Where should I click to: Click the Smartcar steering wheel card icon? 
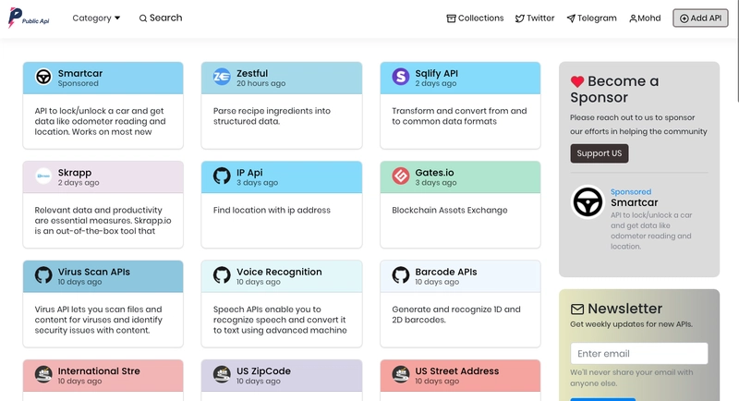(x=43, y=77)
